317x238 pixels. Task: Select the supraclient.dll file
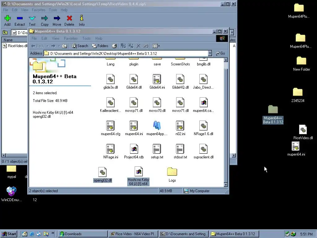[x=203, y=152]
